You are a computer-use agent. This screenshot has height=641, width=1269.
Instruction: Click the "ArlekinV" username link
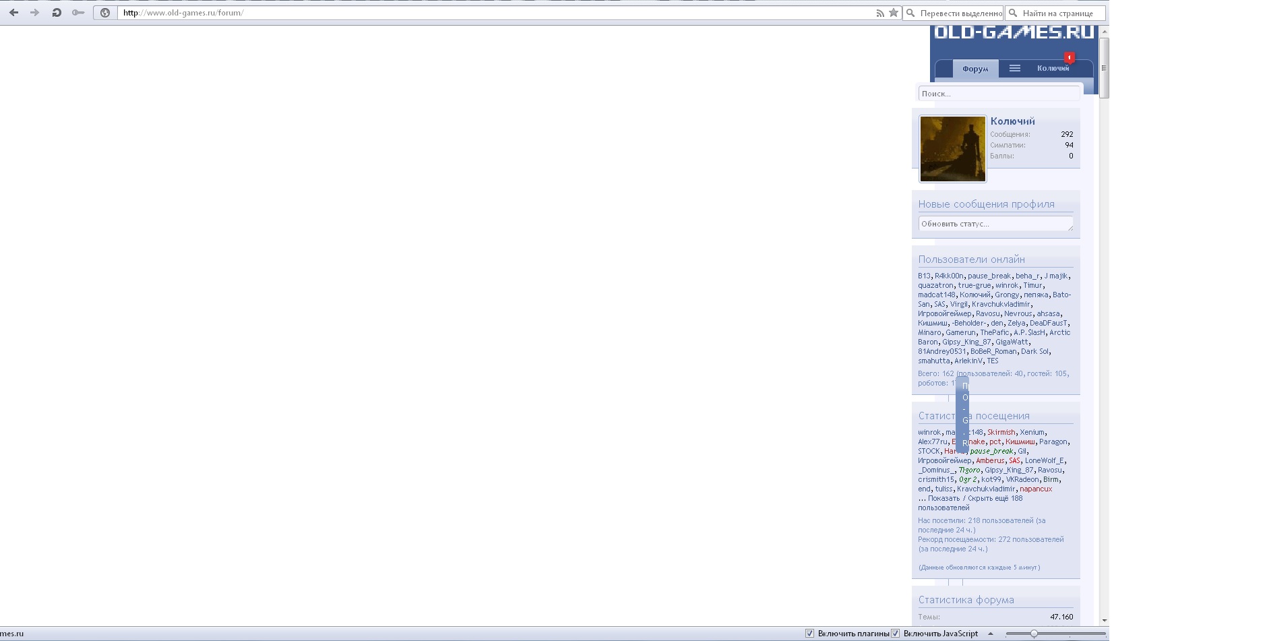point(968,361)
